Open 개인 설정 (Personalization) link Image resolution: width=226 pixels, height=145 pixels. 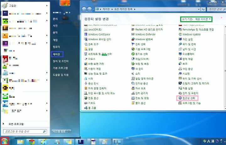point(187,39)
